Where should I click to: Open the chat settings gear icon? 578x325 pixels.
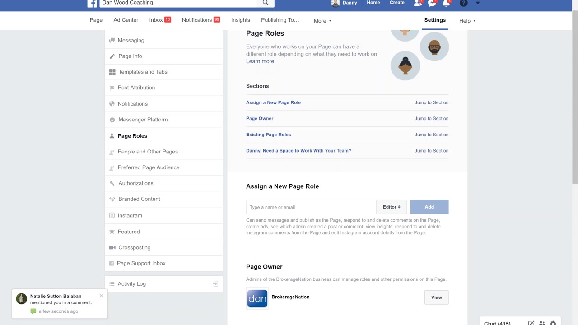coord(553,324)
